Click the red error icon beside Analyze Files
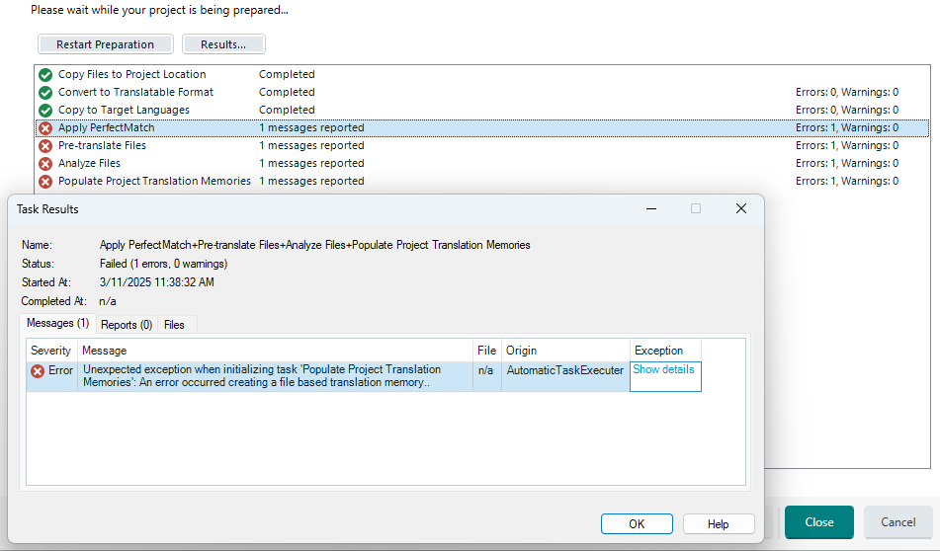Viewport: 940px width, 551px height. (45, 164)
